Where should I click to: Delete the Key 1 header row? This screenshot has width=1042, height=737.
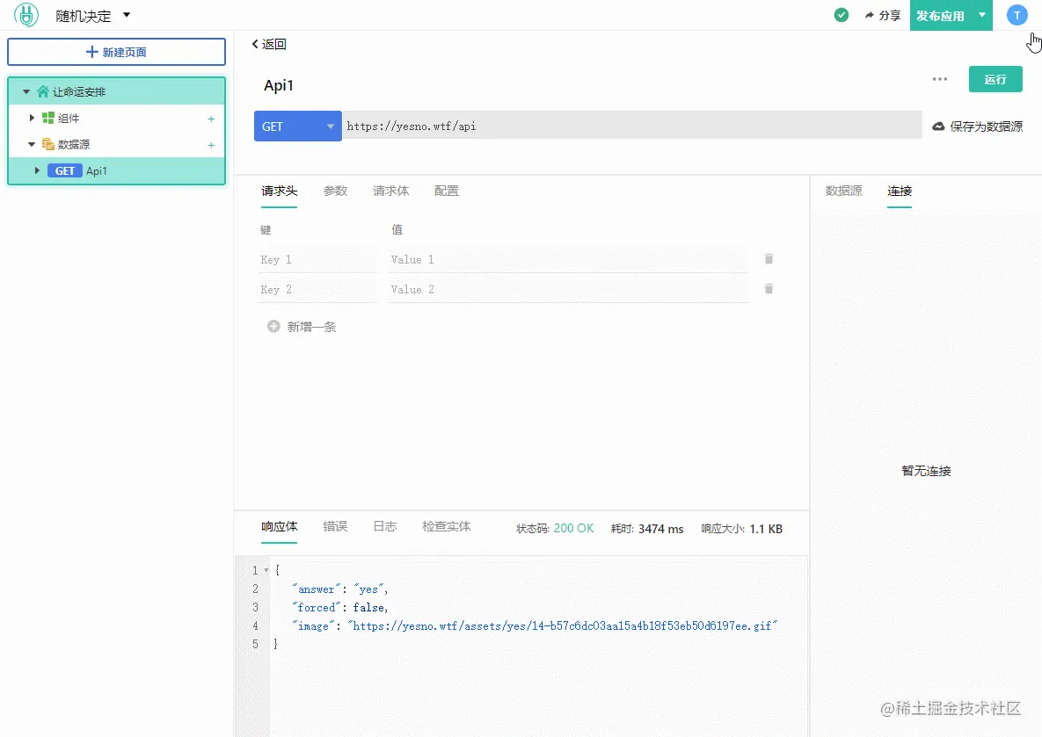(769, 259)
